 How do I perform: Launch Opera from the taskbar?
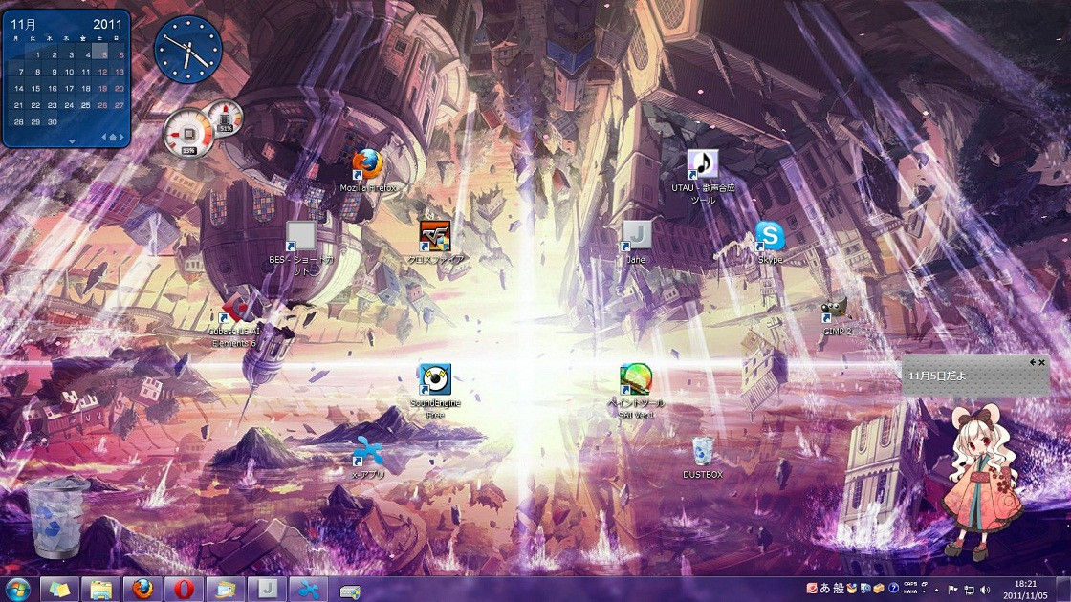coord(184,589)
